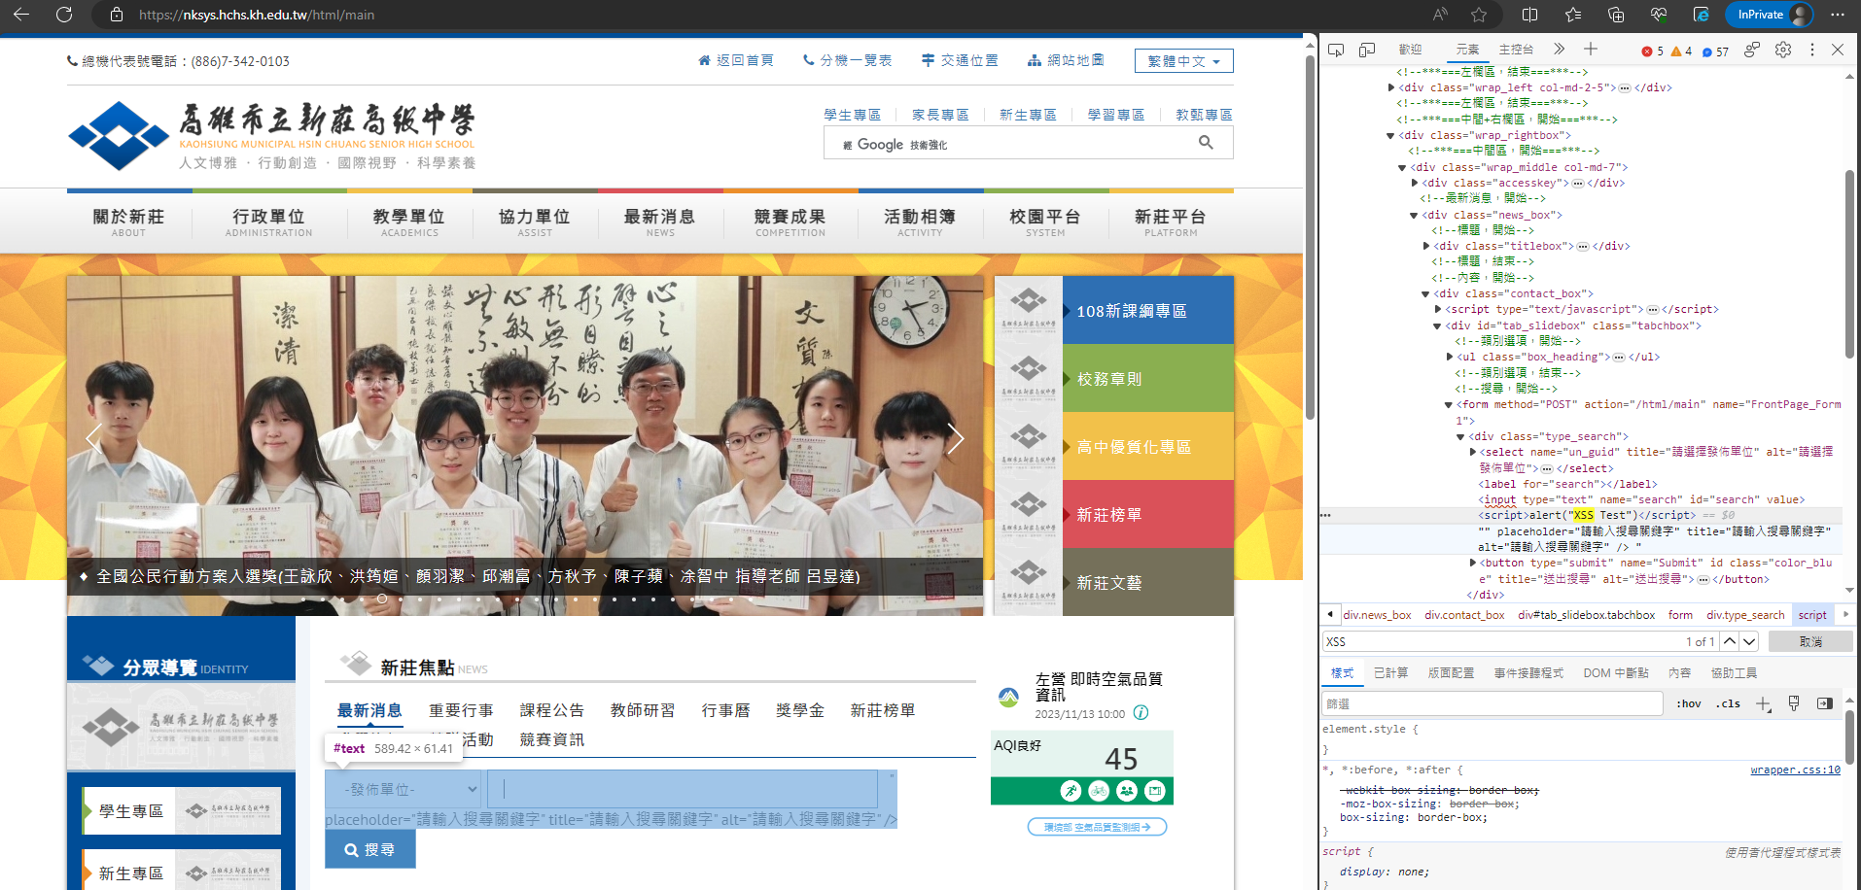
Task: Open Browser essentials heart-pulse icon
Action: 1659,15
